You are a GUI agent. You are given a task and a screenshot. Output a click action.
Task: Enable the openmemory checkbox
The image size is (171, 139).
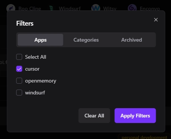[19, 81]
